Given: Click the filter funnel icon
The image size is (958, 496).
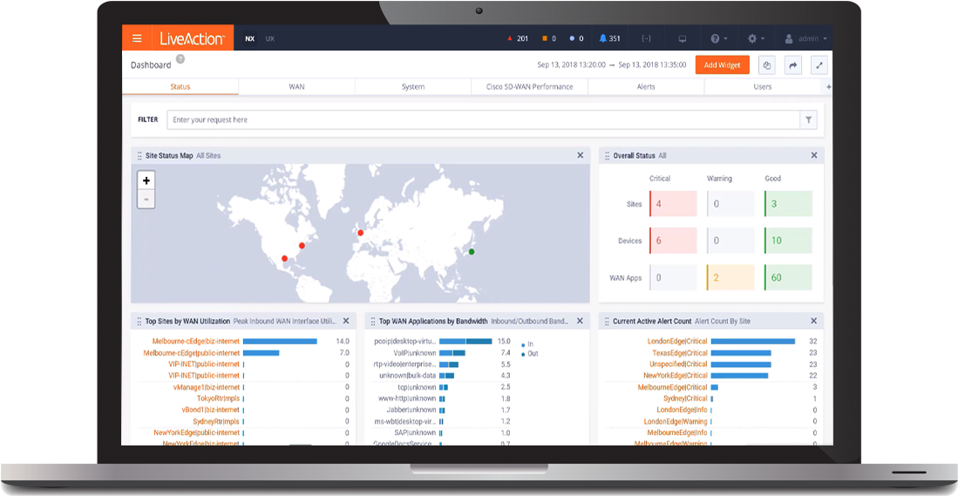Looking at the screenshot, I should 808,120.
